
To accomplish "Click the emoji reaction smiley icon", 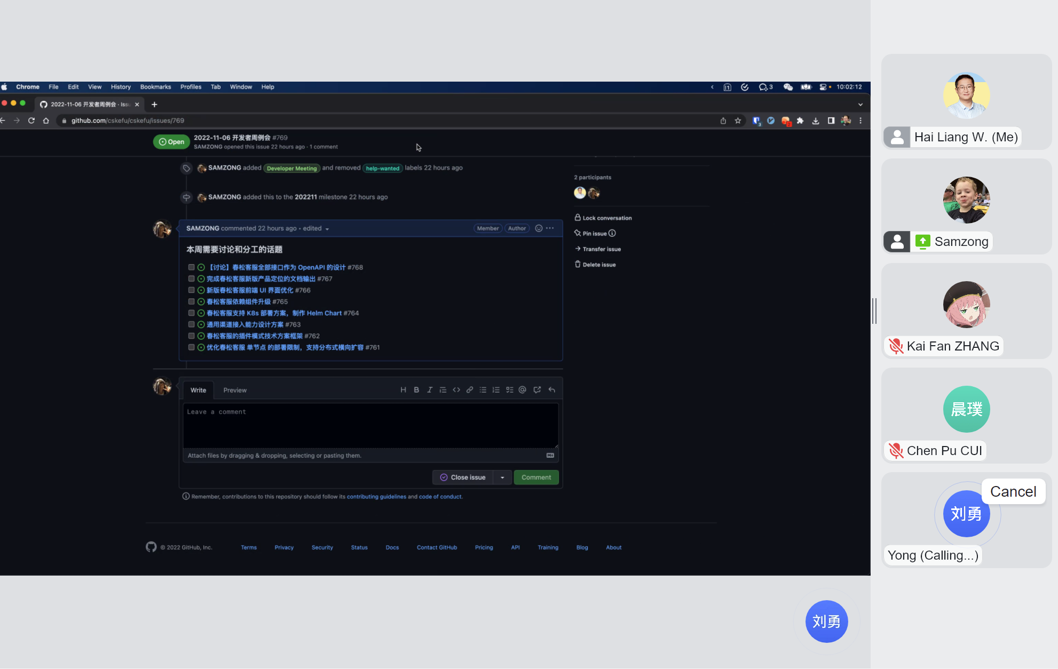I will [x=539, y=228].
